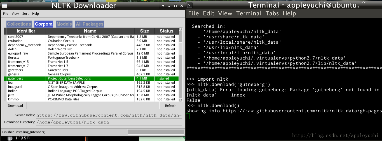Click the '94.6 MB' size cell
This screenshot has width=382, height=141.
(x=143, y=66)
